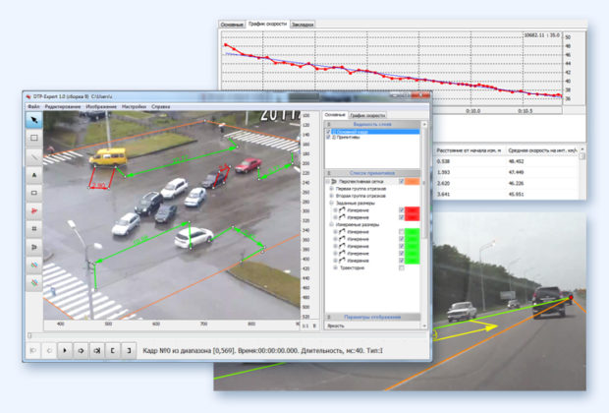Image resolution: width=609 pixels, height=413 pixels.
Task: Click the collapse icon of Видимость слоев header
Action: click(x=329, y=125)
